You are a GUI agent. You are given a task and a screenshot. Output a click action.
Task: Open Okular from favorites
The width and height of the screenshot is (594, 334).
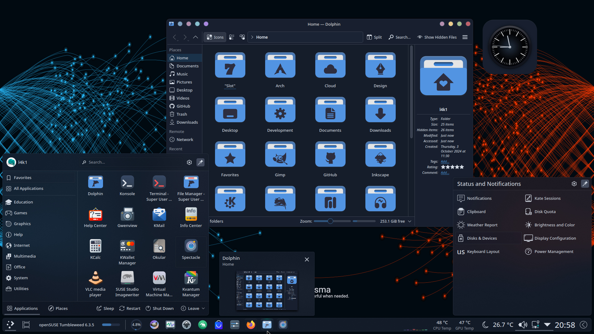(x=159, y=250)
